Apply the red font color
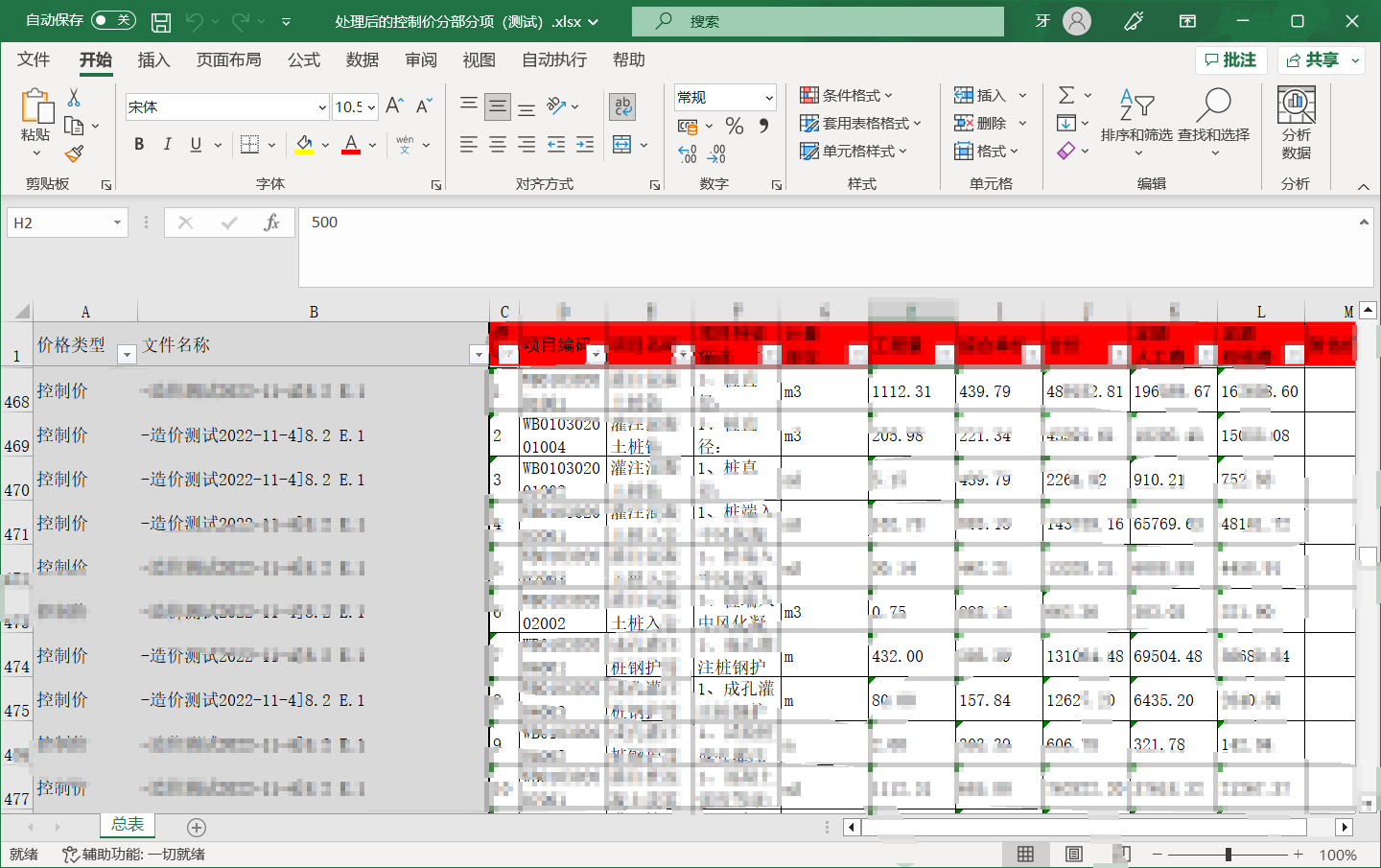 pyautogui.click(x=351, y=144)
